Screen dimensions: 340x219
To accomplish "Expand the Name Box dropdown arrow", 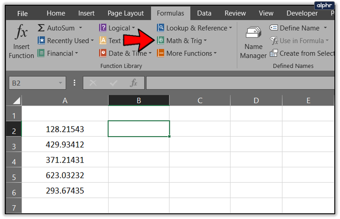I will pos(60,83).
